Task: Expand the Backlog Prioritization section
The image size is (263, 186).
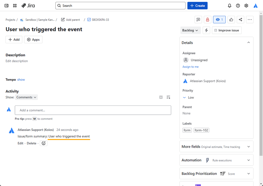Action: pos(249,174)
